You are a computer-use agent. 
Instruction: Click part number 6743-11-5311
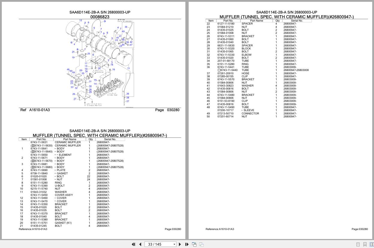coord(226,36)
